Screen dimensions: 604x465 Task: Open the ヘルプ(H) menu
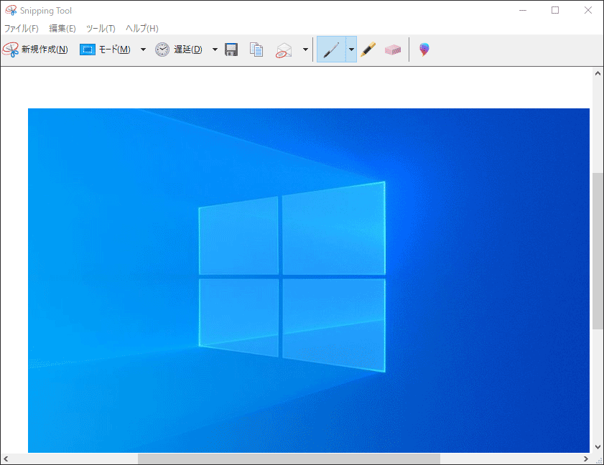tap(142, 29)
